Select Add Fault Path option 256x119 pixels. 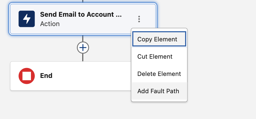click(x=158, y=91)
